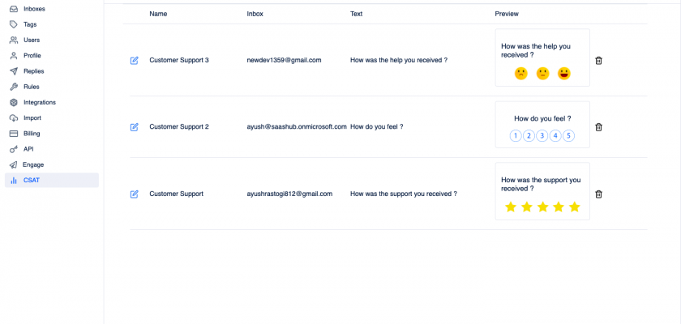The image size is (681, 324).
Task: Click the fifth star in rating preview
Action: pos(575,207)
